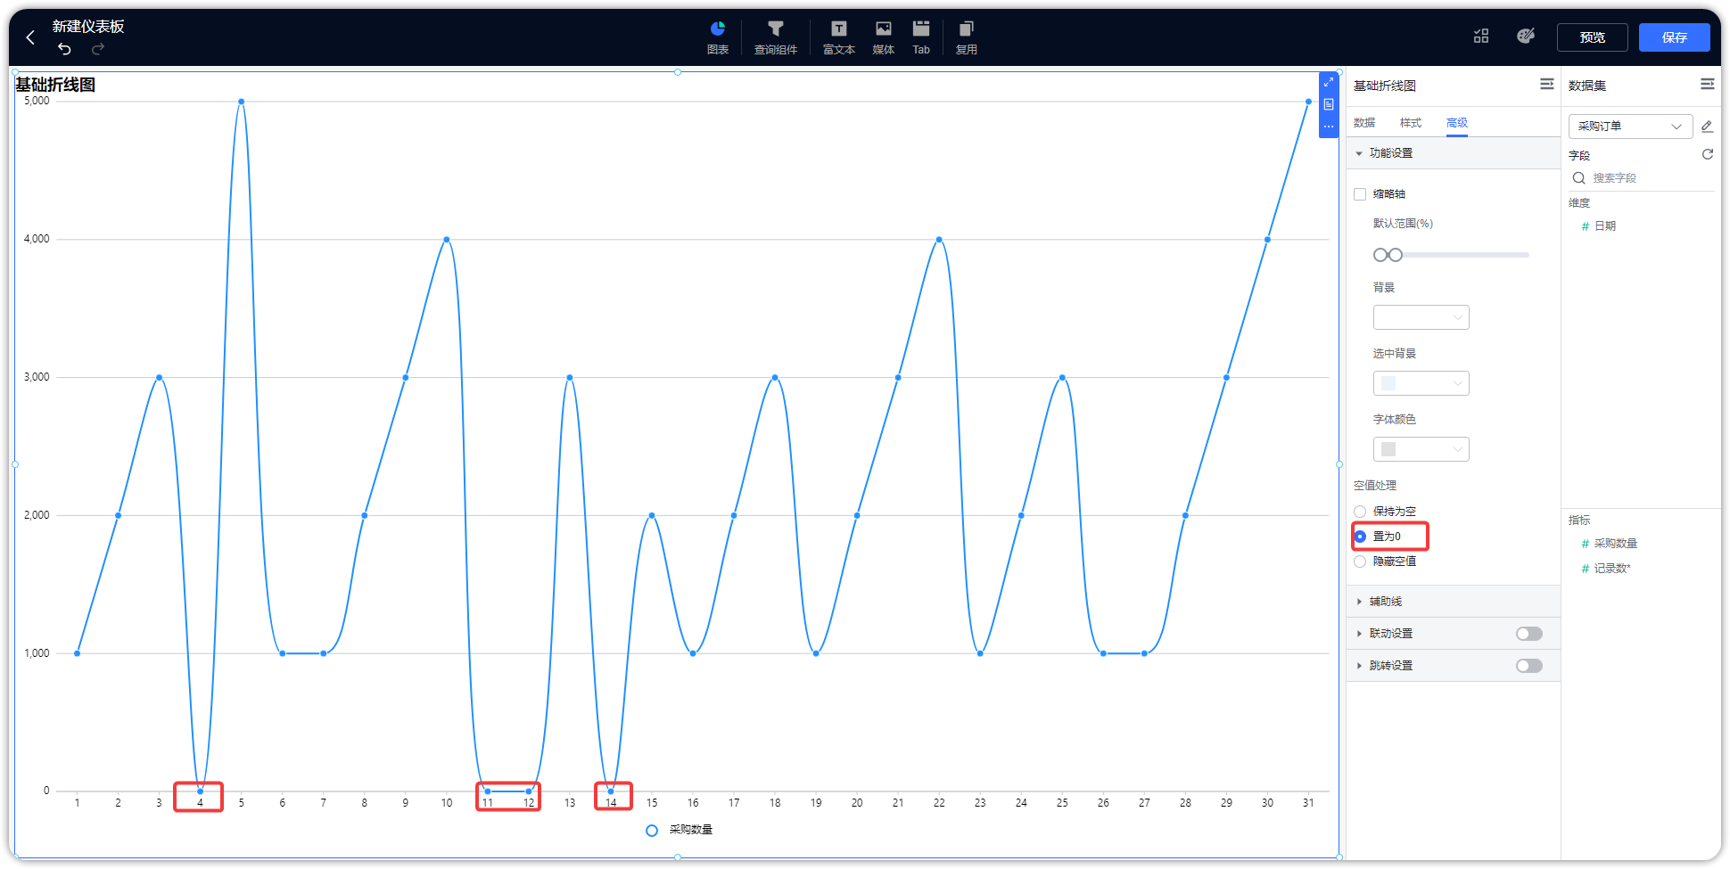The image size is (1730, 869).
Task: Add a 查询组件 filter component
Action: click(776, 37)
